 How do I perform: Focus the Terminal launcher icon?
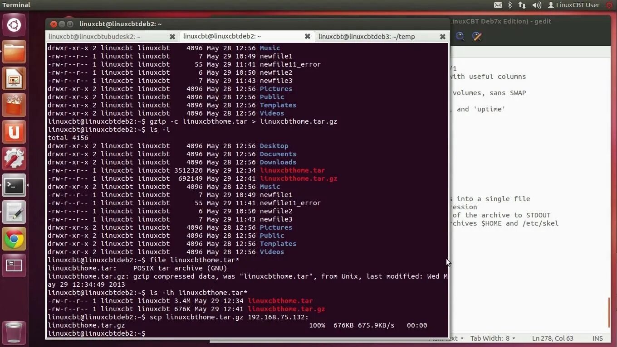[14, 186]
